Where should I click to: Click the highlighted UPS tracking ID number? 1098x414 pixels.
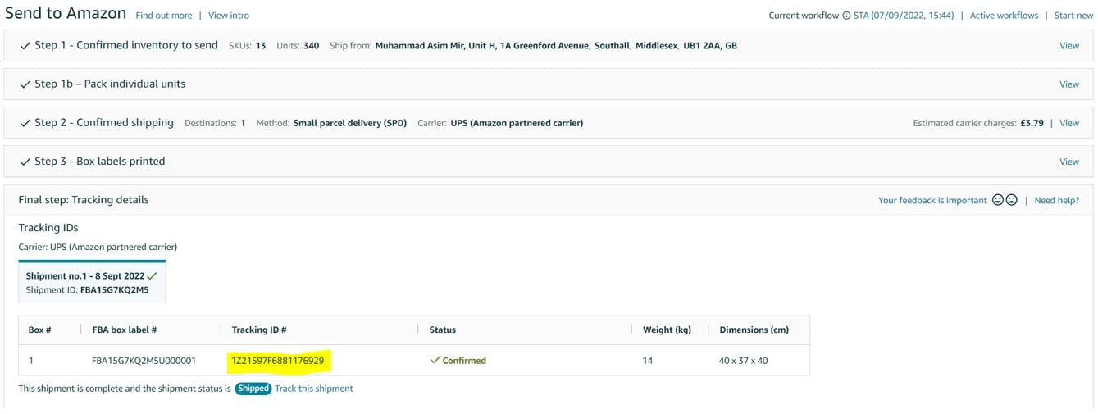[277, 361]
